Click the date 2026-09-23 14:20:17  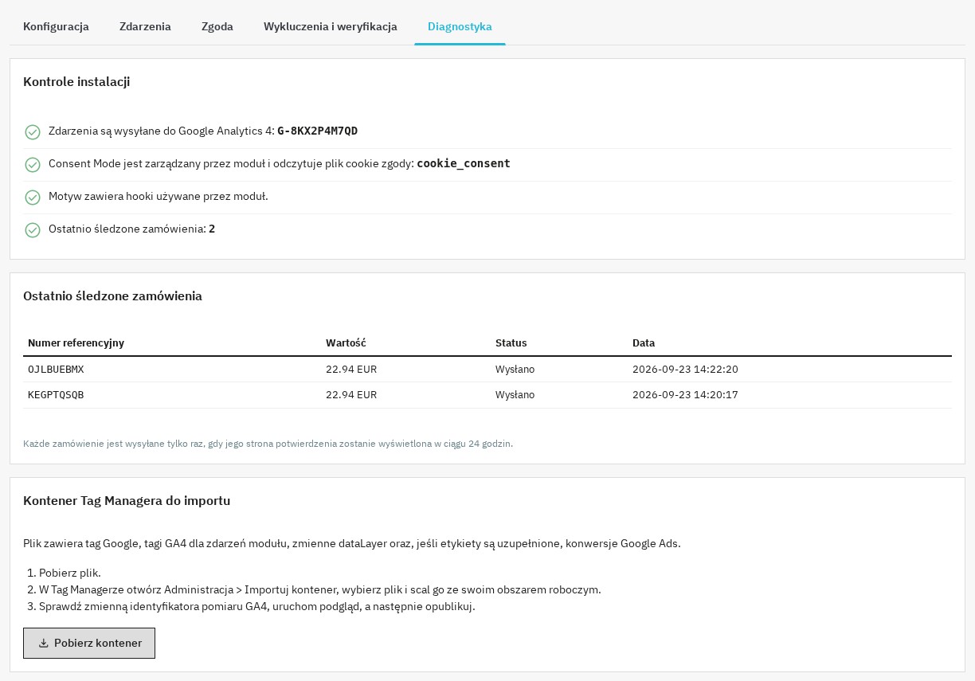[685, 395]
